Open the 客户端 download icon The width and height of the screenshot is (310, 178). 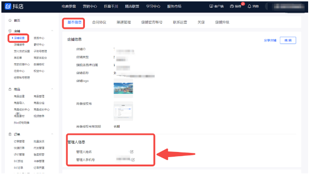(x=211, y=7)
